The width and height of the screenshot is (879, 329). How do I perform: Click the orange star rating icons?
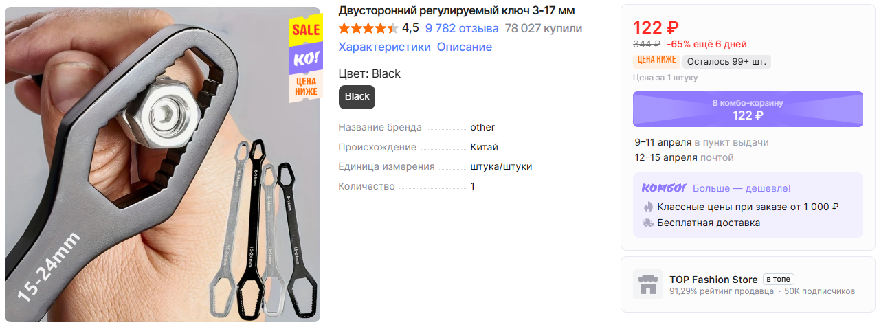[x=368, y=28]
